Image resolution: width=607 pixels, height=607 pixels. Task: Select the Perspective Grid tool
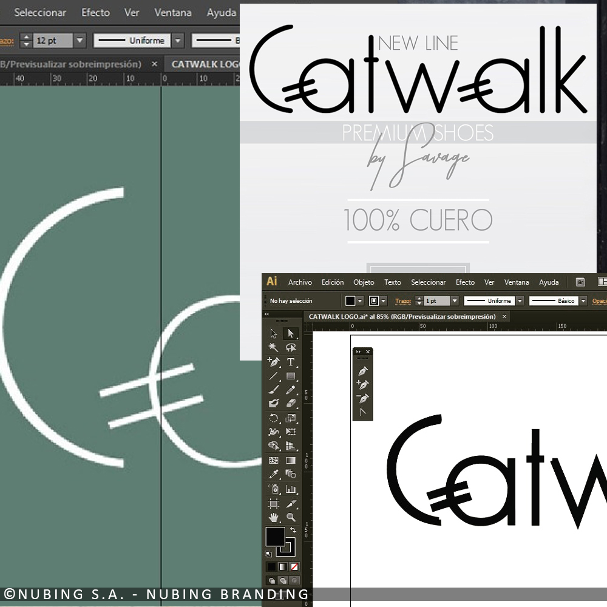coord(291,446)
